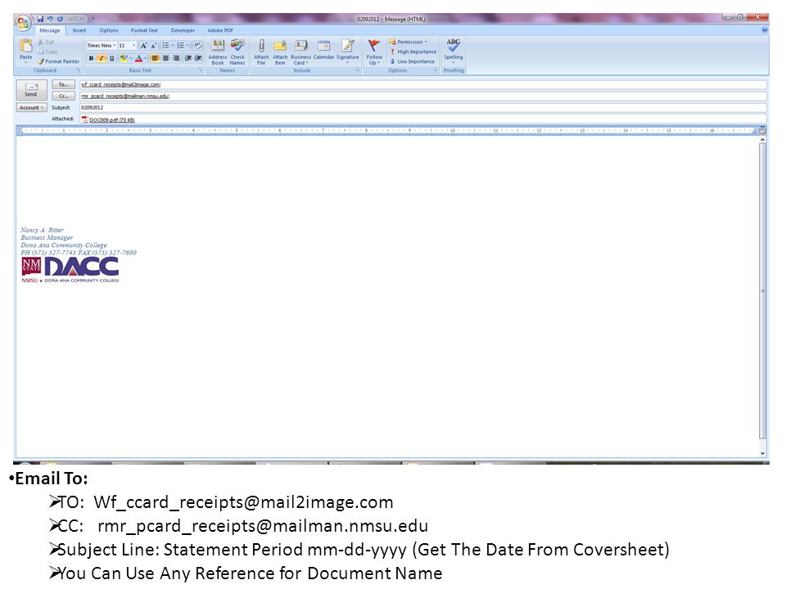Viewport: 786px width, 589px height.
Task: Insert a Business Card
Action: (x=300, y=52)
